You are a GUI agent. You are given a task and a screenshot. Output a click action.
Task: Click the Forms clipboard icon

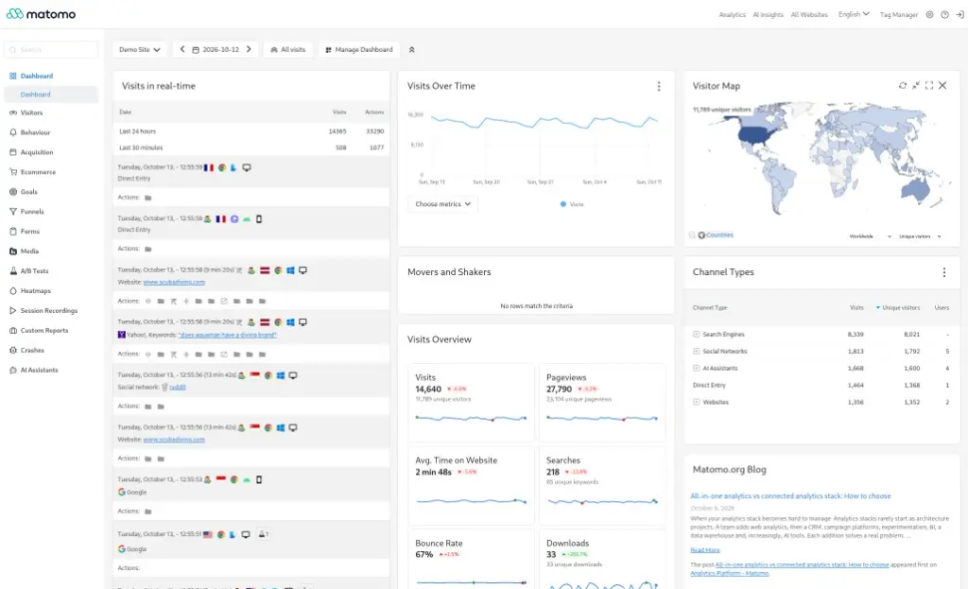[13, 231]
